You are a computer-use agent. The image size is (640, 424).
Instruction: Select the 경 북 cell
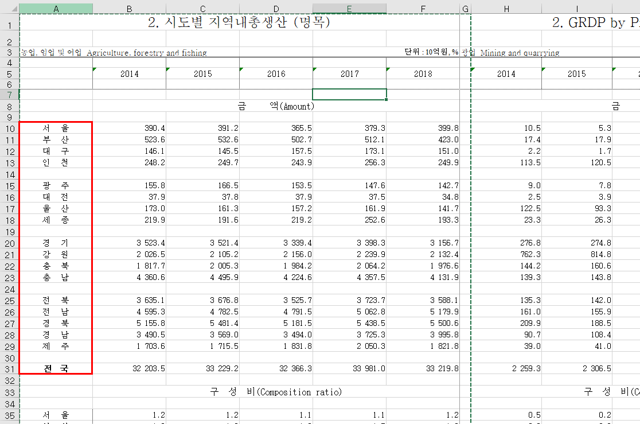tap(56, 323)
